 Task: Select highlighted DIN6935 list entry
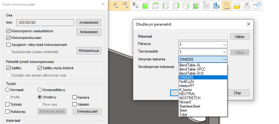click(x=203, y=77)
